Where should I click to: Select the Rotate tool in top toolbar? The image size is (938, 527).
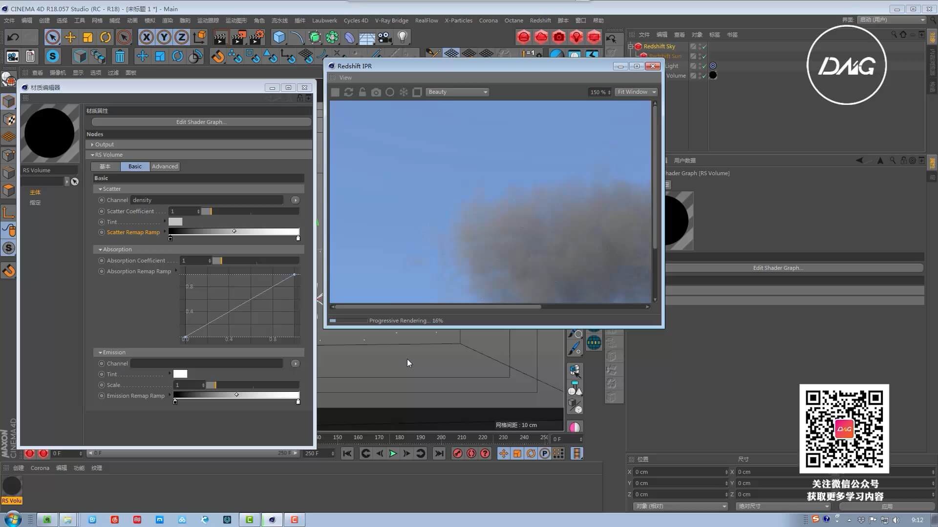[106, 38]
